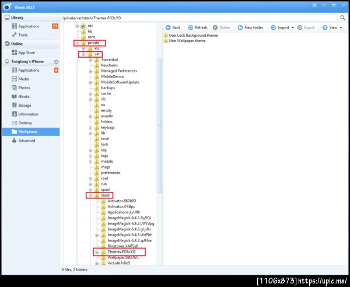Expand the ImageMagick-6.4.3.vfdPbh node
Screen dimensions: 350x287
point(97,235)
